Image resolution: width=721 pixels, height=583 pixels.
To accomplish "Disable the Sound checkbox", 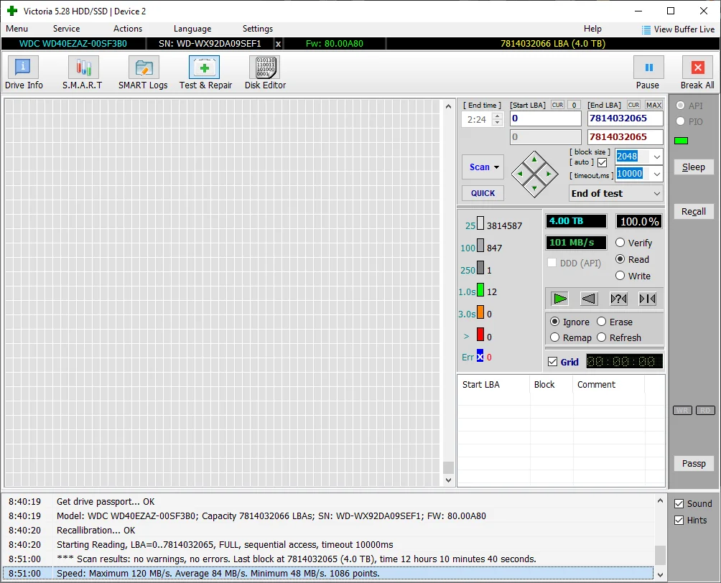I will pos(679,504).
